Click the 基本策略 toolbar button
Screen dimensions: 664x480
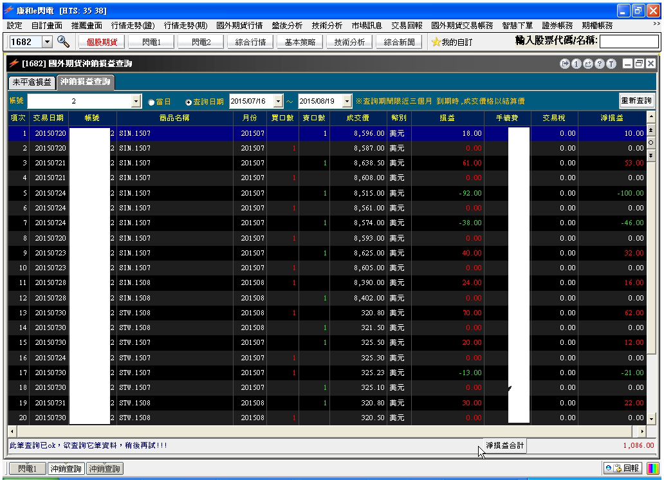coord(300,42)
